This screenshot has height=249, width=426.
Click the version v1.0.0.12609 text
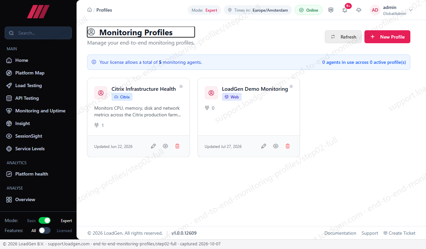[184, 233]
